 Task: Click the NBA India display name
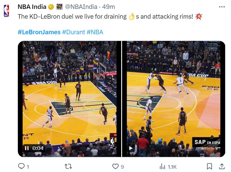(32, 7)
